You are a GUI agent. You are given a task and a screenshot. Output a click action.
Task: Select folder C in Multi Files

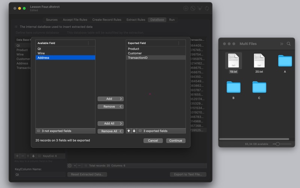[x=259, y=87]
